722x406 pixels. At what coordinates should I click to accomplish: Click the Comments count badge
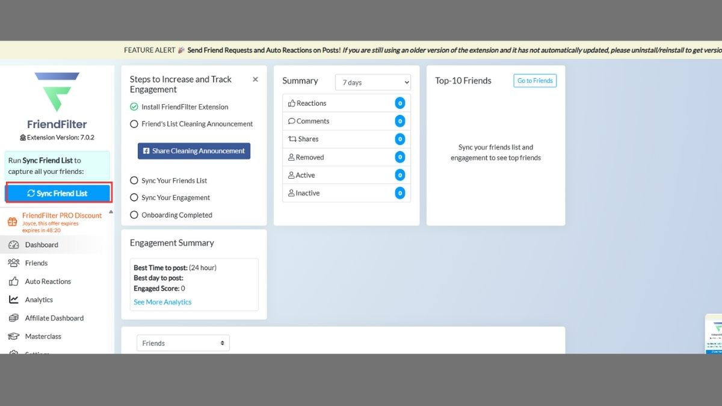pos(400,121)
